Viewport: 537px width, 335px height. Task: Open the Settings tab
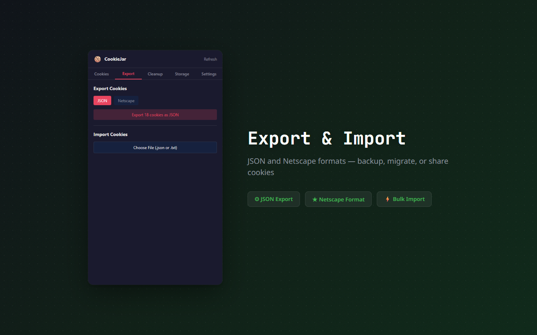tap(209, 74)
